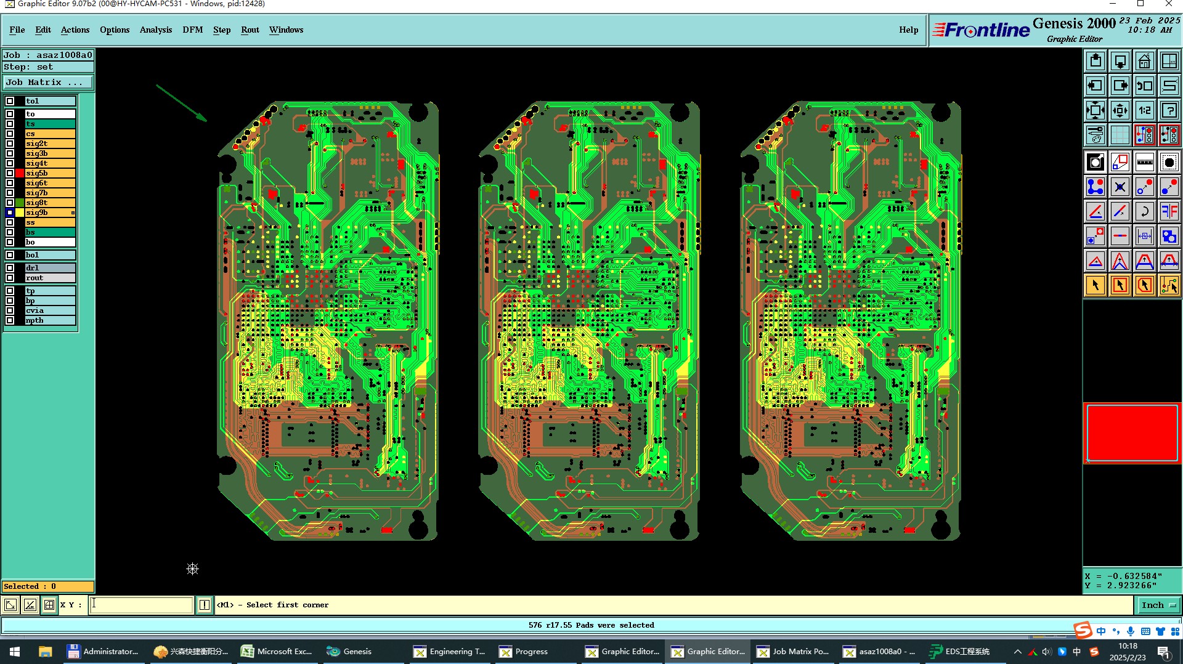This screenshot has width=1183, height=664.
Task: Open the Analysis menu
Action: [x=156, y=30]
